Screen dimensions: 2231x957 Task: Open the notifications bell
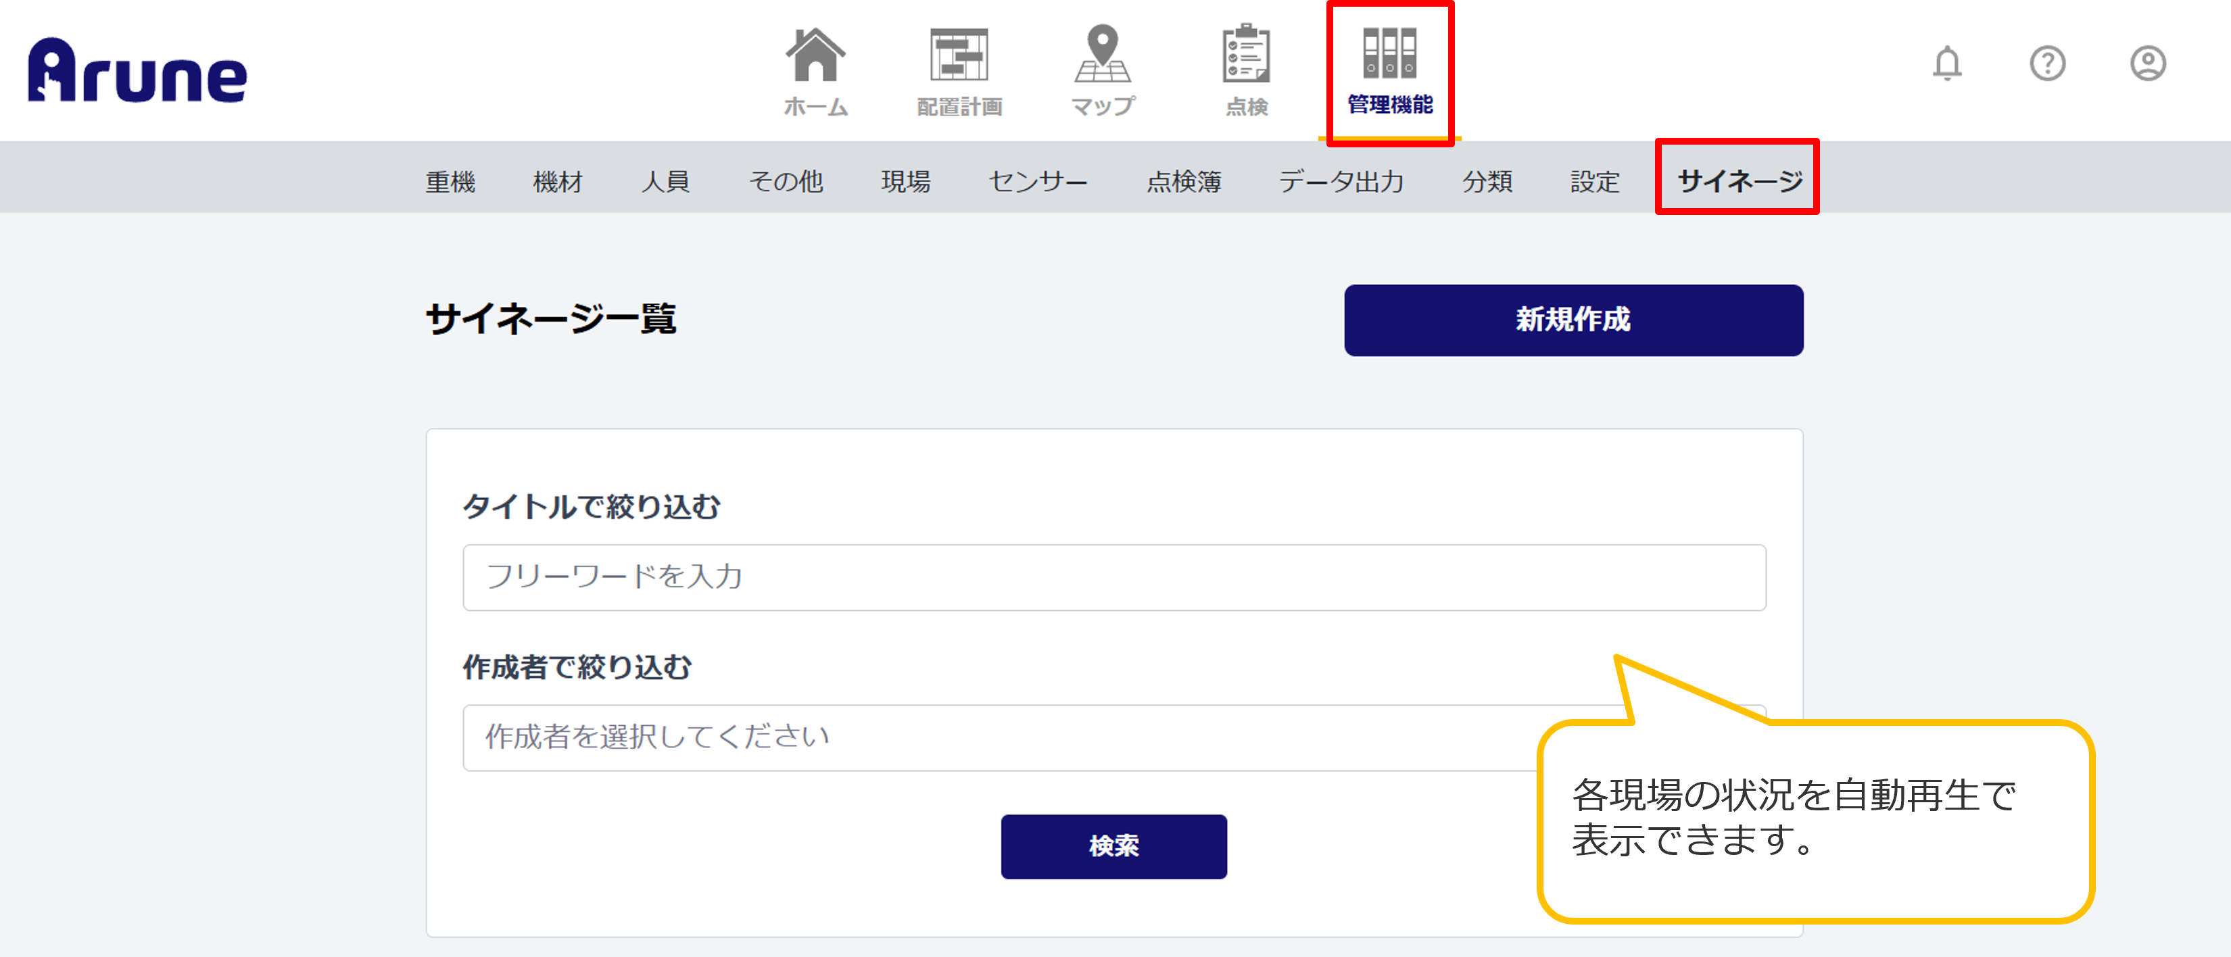coord(1947,64)
